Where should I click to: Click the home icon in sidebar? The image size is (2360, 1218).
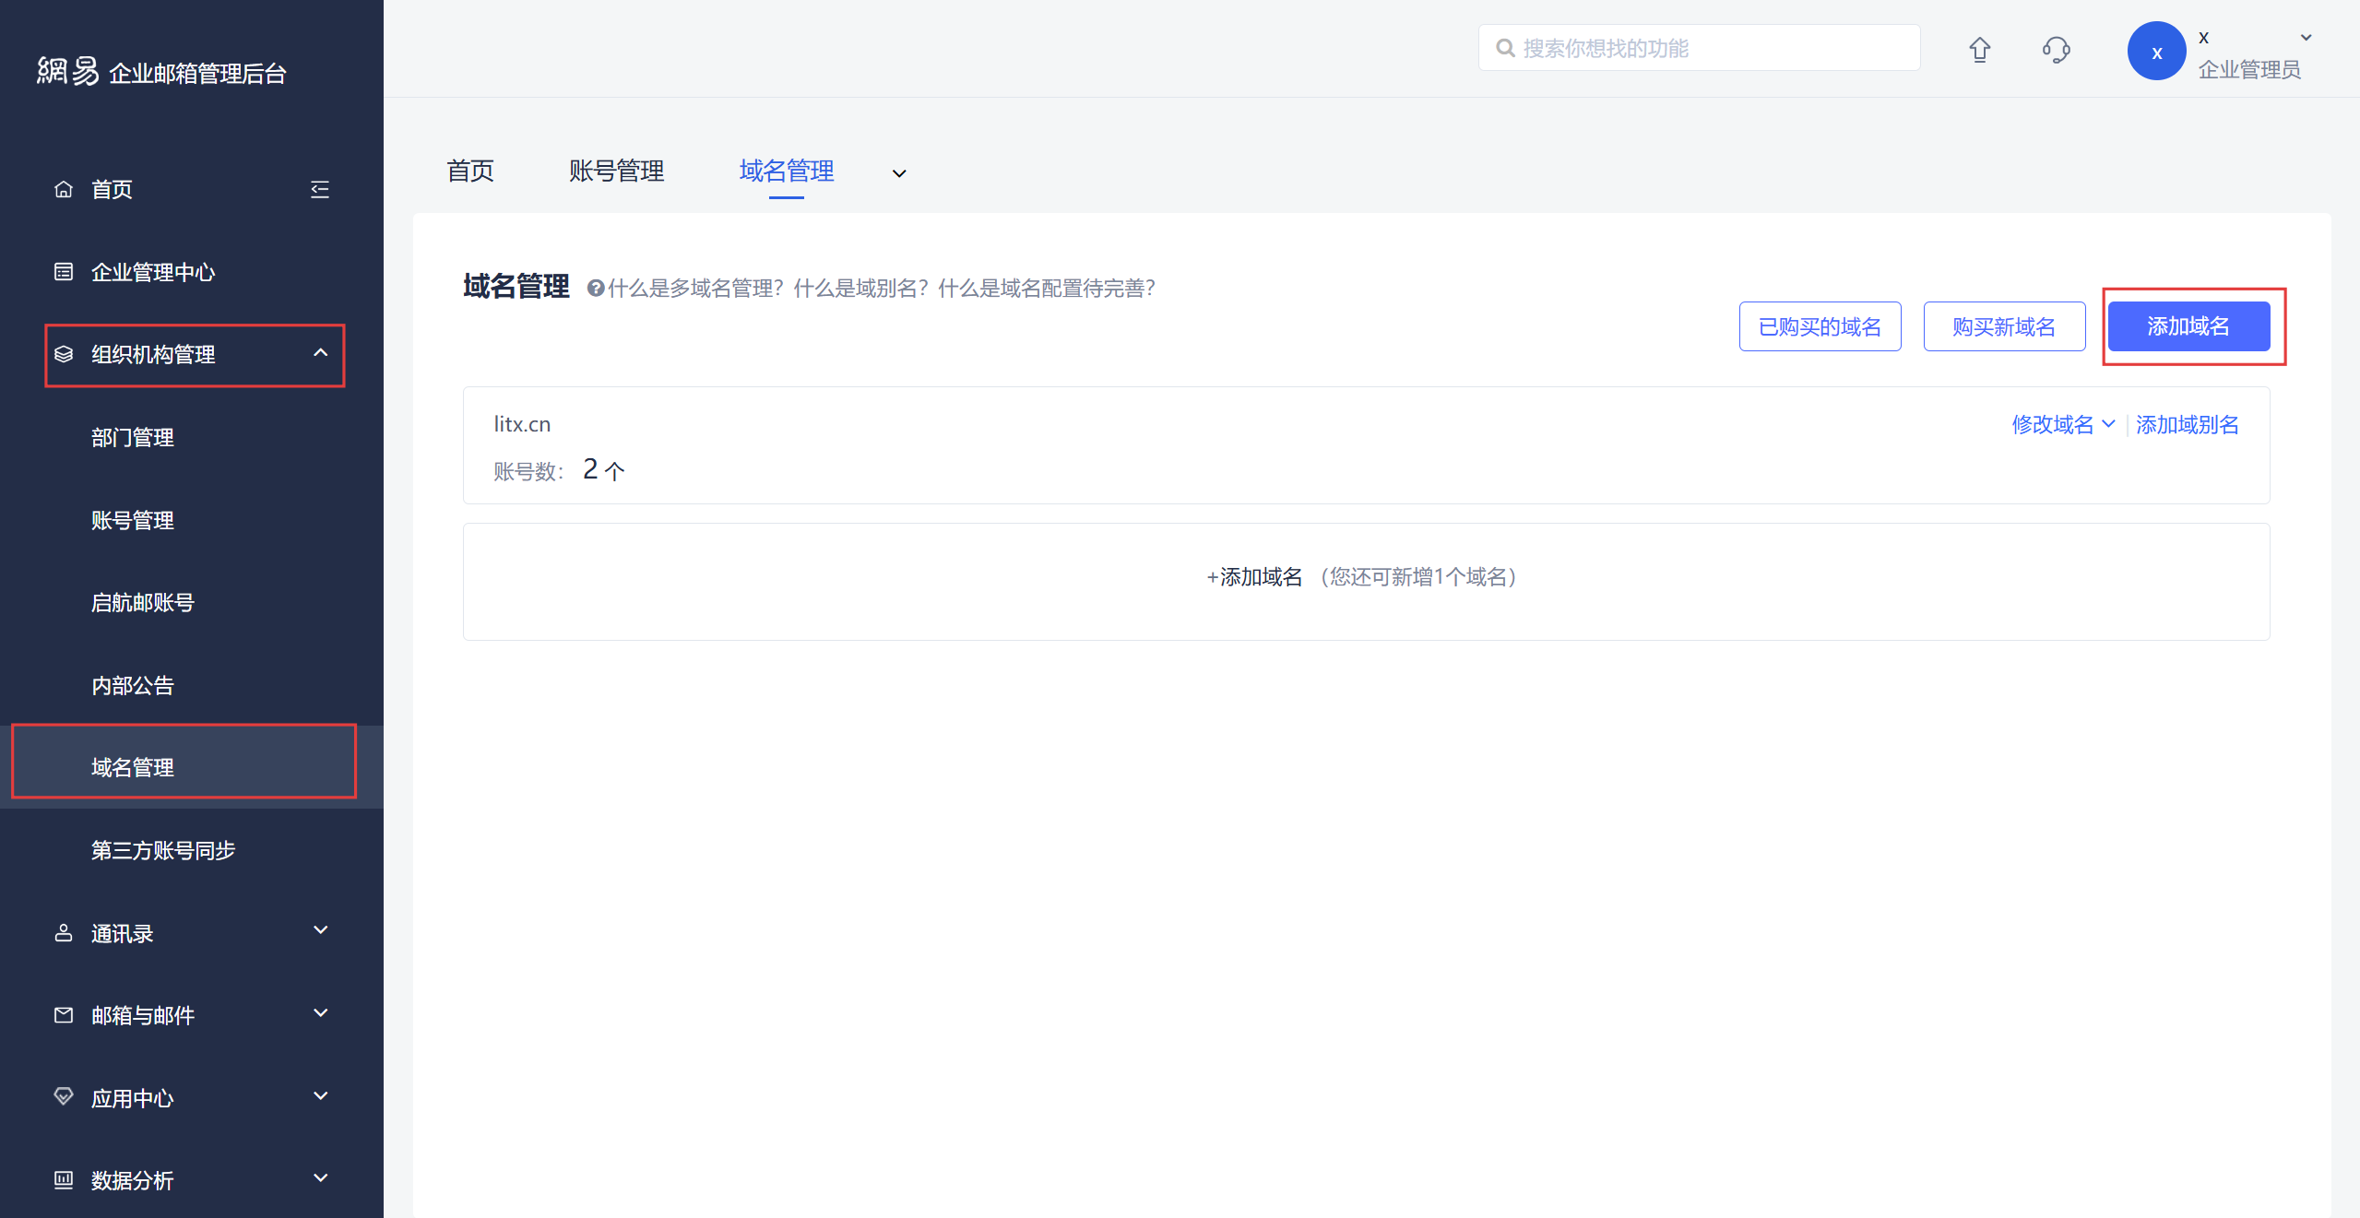64,190
